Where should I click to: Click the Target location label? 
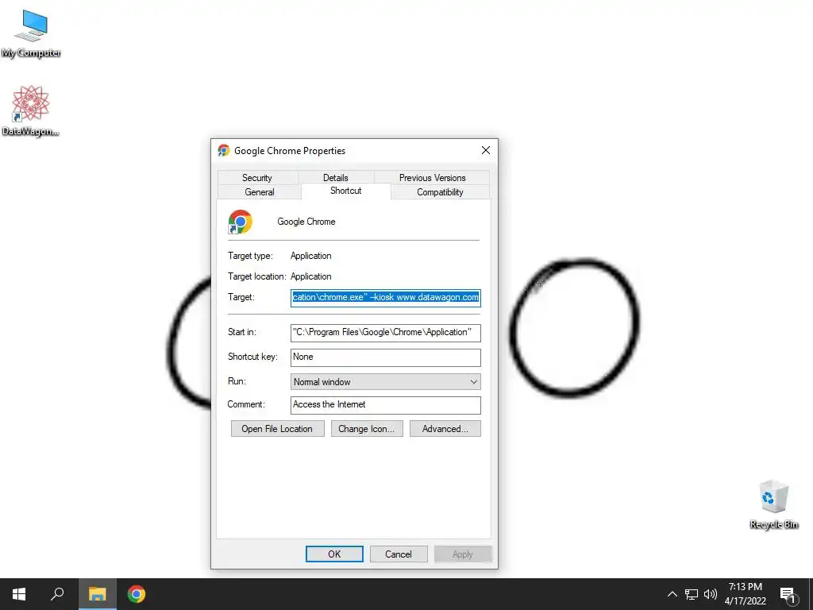256,276
